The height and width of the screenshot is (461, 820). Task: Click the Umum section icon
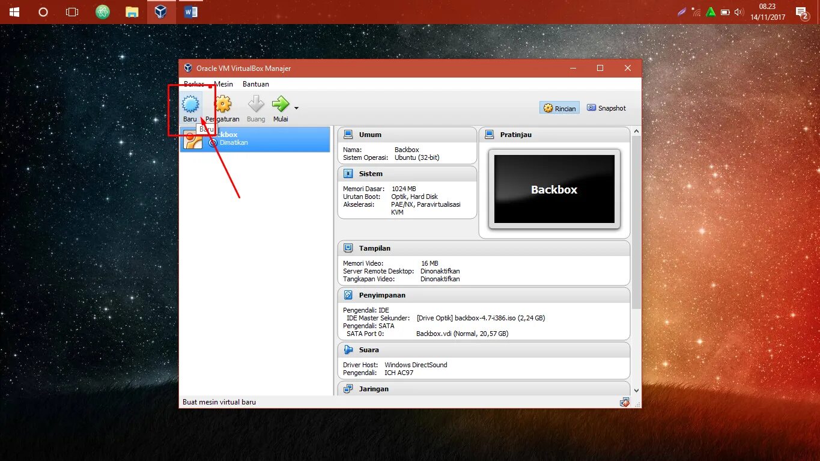tap(348, 135)
